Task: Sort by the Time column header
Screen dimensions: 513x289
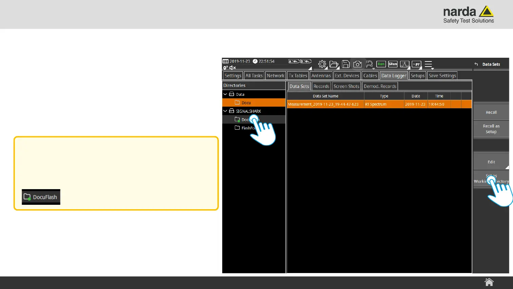Action: point(439,96)
